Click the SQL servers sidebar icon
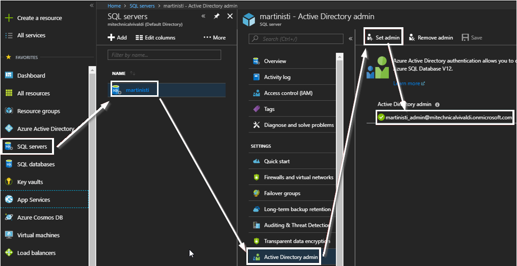 tap(9, 147)
